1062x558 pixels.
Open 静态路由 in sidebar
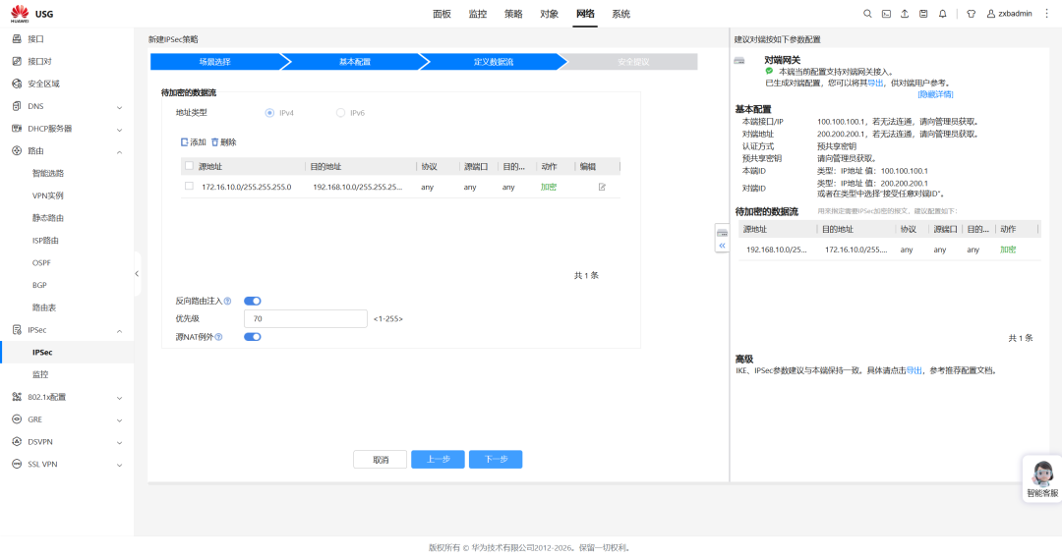click(x=48, y=218)
